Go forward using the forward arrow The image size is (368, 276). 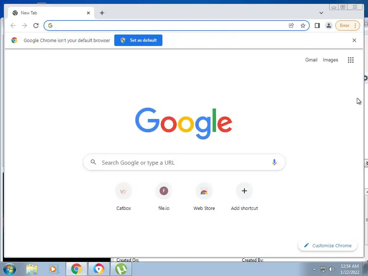(x=24, y=26)
